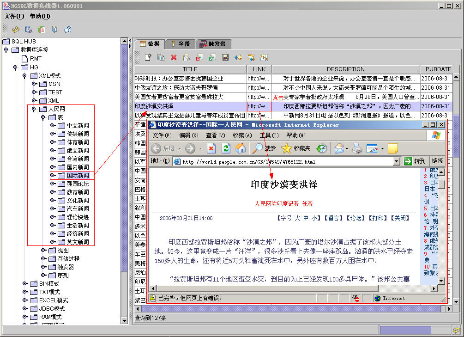The width and height of the screenshot is (464, 337).
Task: Click the 转到 Go button in Internet Explorer
Action: 415,161
